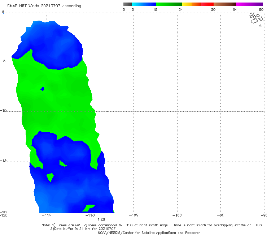Click the magenta 64-80 segment of the color bar

pyautogui.click(x=250, y=4)
